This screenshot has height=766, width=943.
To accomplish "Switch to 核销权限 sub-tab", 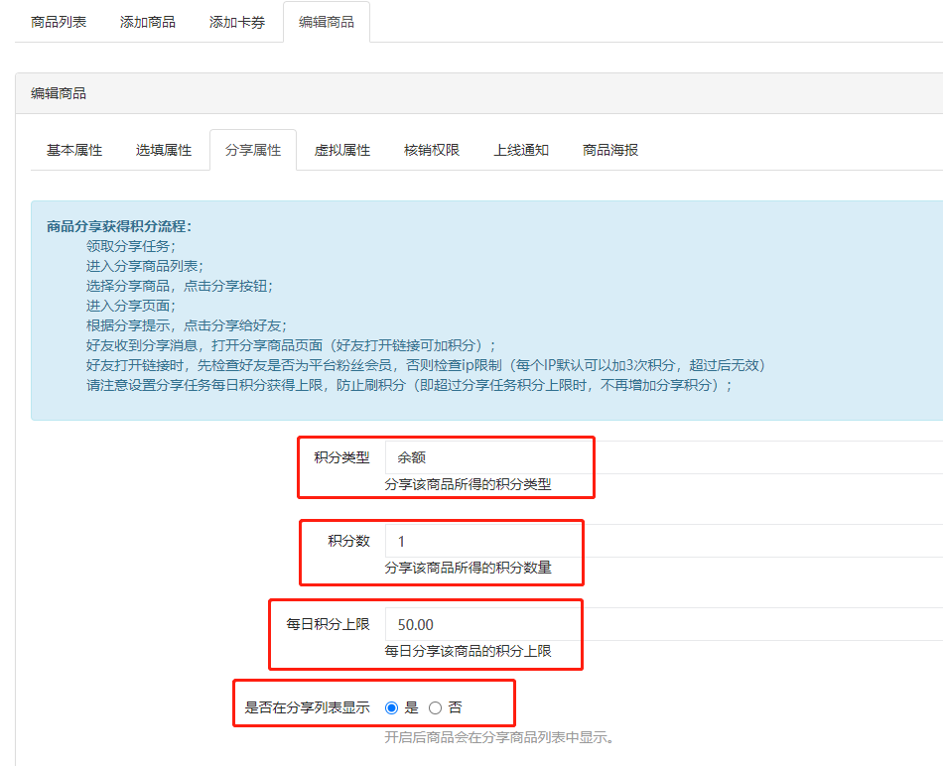I will 432,150.
